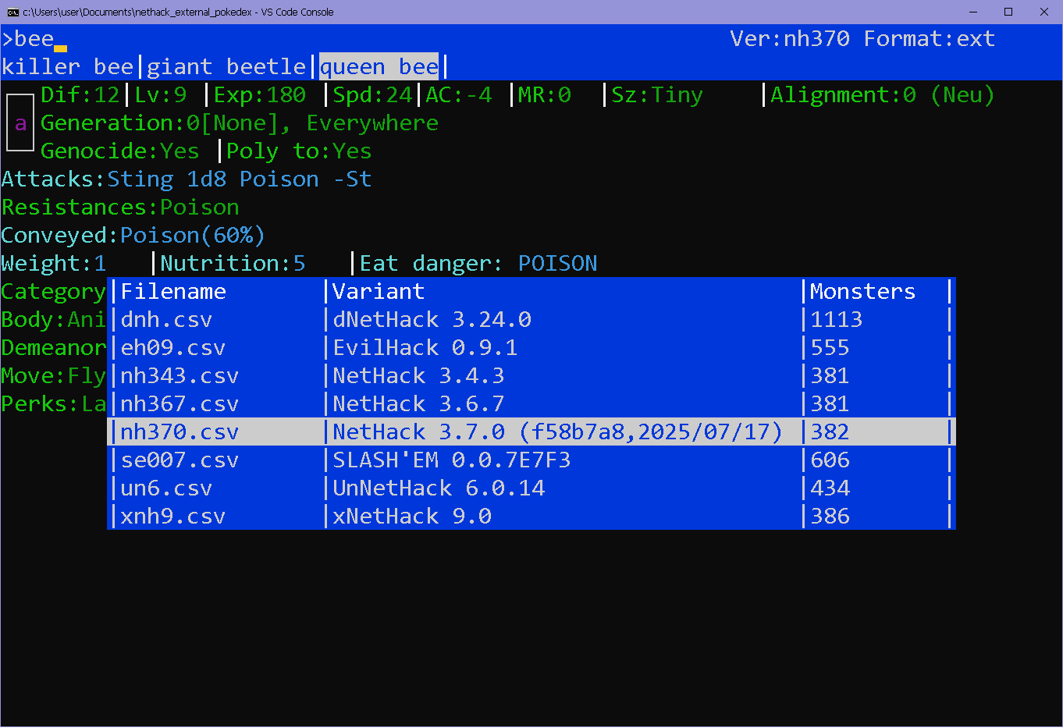Screen dimensions: 1063x728
Task: Click the Filename column header
Action: [173, 292]
